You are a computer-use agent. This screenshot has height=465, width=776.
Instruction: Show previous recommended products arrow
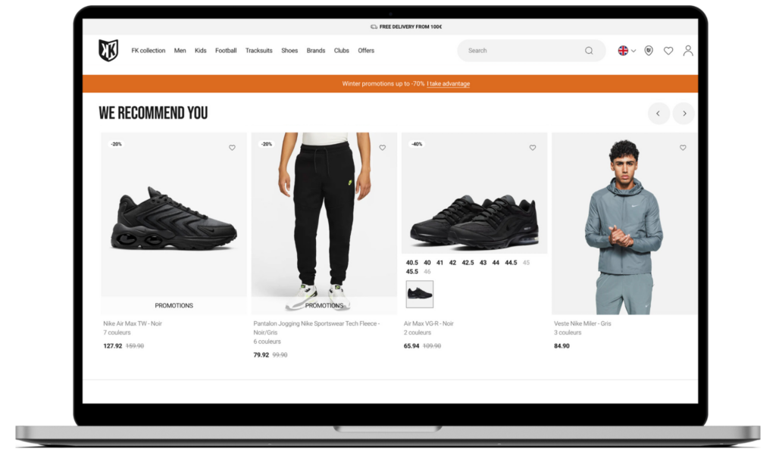click(659, 114)
